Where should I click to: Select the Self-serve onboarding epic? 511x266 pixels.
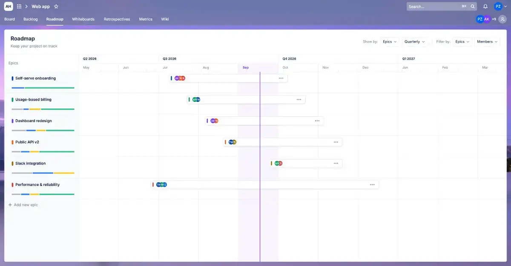(x=36, y=78)
